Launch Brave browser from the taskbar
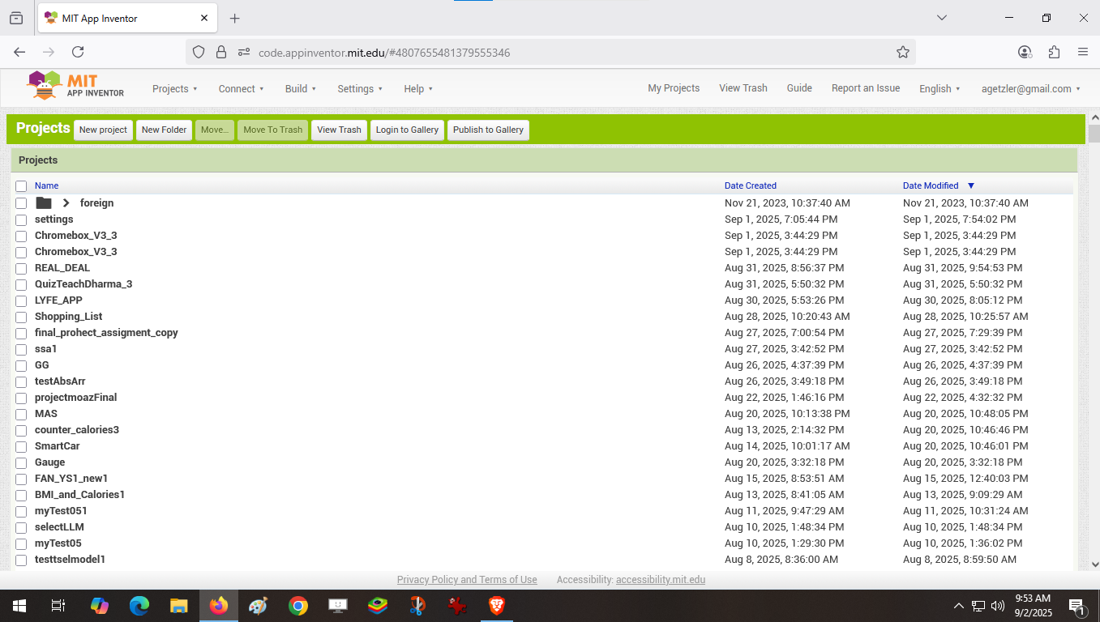This screenshot has width=1100, height=622. 496,606
